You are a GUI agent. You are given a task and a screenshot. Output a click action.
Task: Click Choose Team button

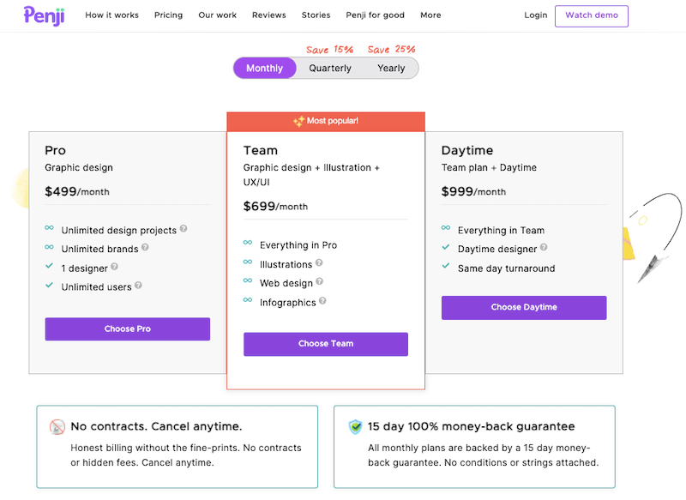point(326,344)
